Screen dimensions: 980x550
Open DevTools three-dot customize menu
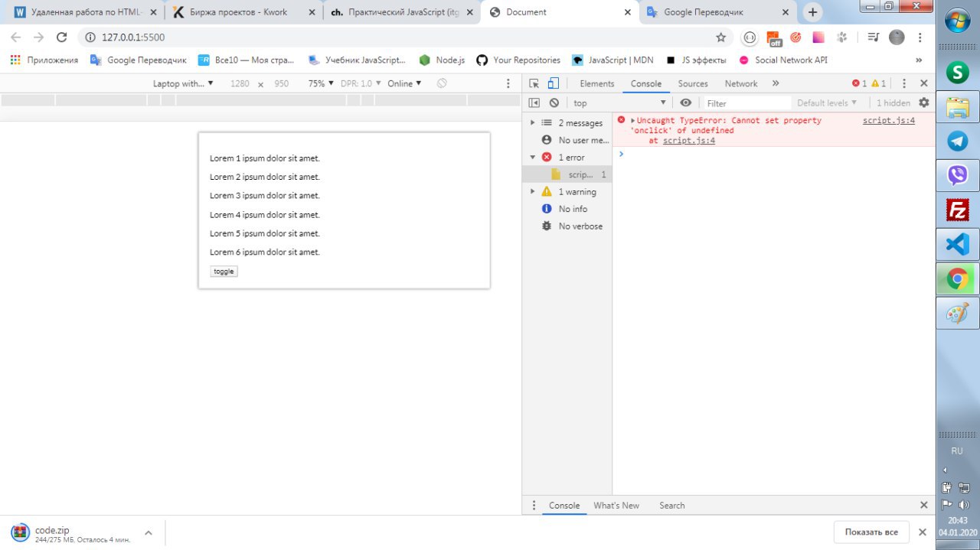[x=904, y=83]
